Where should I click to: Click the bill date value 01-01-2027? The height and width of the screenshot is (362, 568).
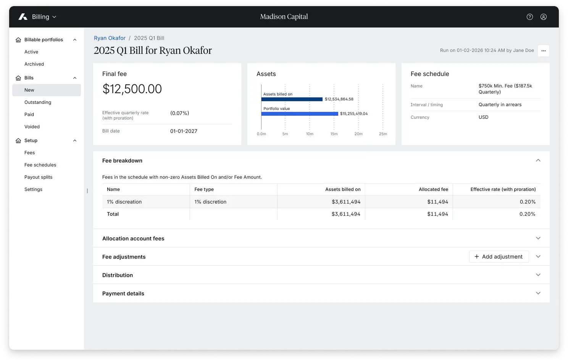click(184, 131)
